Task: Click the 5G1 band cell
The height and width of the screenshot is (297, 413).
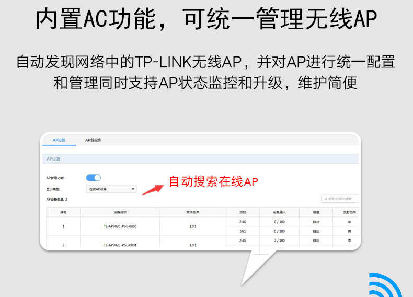Action: coord(243,231)
